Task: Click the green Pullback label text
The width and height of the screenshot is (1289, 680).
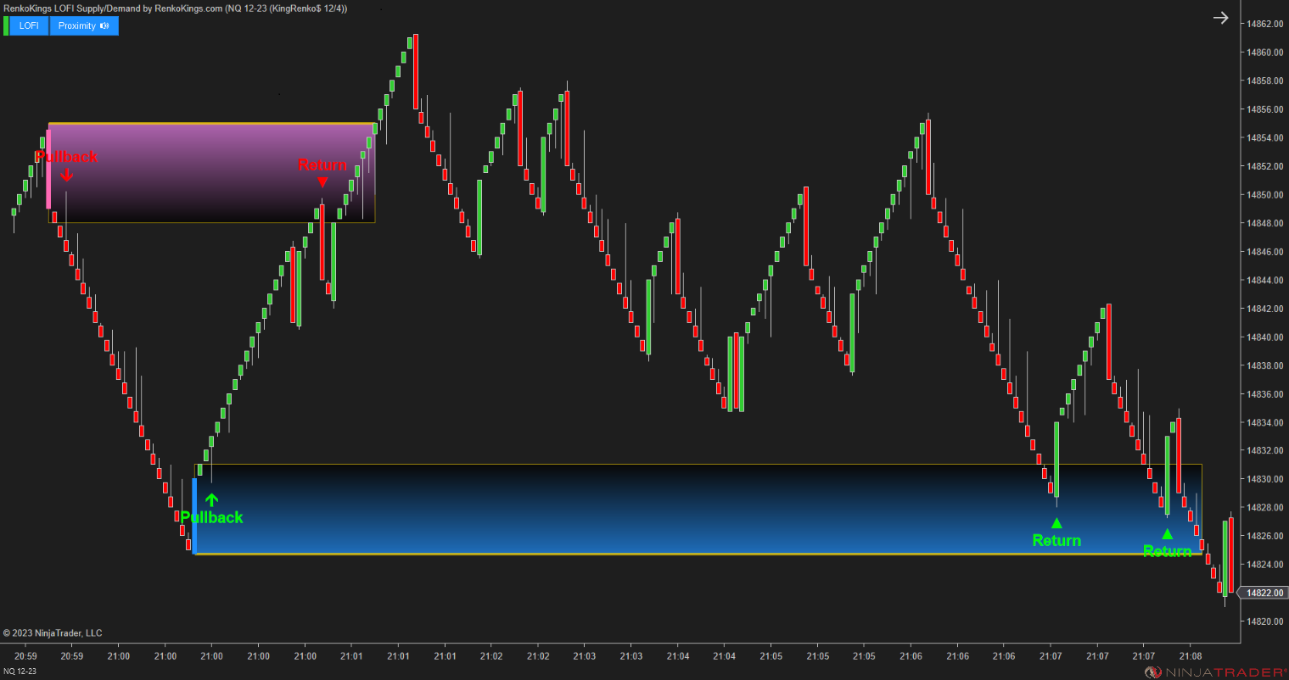Action: [x=212, y=516]
